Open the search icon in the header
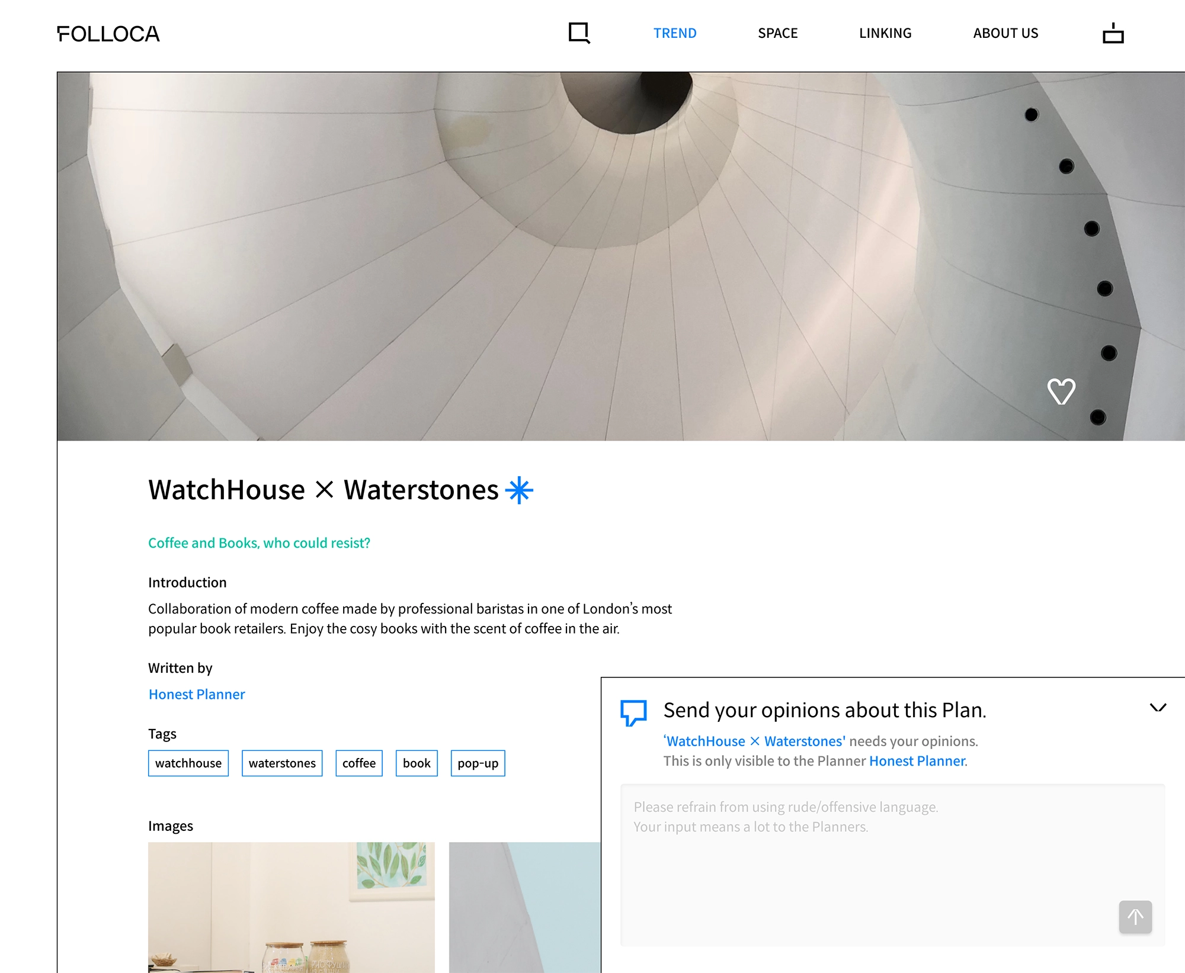The height and width of the screenshot is (973, 1185). coord(579,33)
